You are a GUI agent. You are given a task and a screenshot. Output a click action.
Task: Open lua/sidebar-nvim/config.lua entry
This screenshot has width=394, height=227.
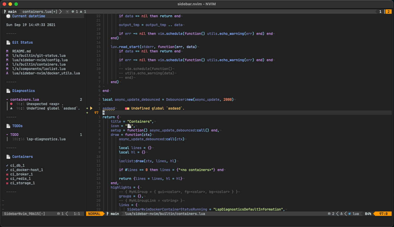tap(40, 60)
